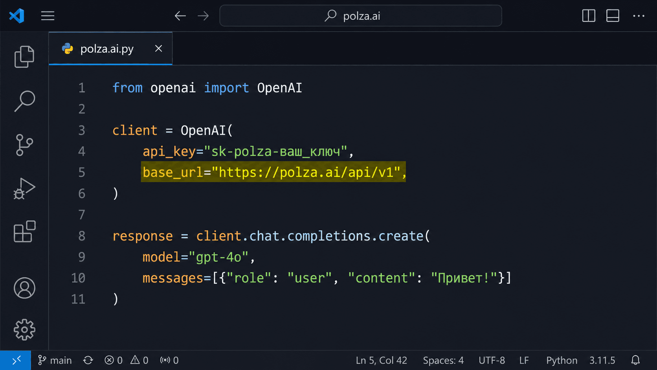This screenshot has height=370, width=657.
Task: Change indentation via Spaces: 4
Action: tap(443, 360)
